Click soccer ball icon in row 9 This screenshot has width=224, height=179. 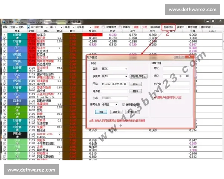click(17, 91)
